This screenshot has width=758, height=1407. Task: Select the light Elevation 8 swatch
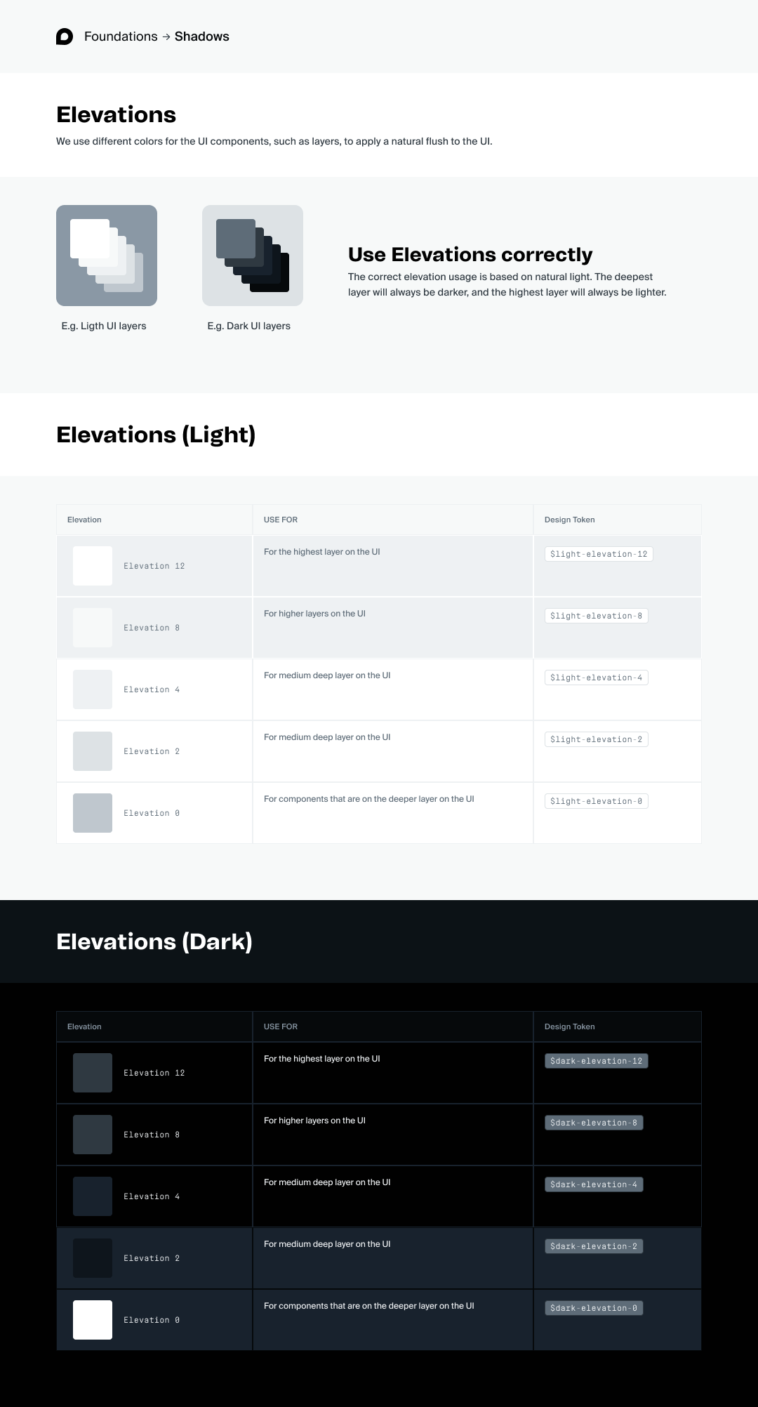(x=93, y=628)
